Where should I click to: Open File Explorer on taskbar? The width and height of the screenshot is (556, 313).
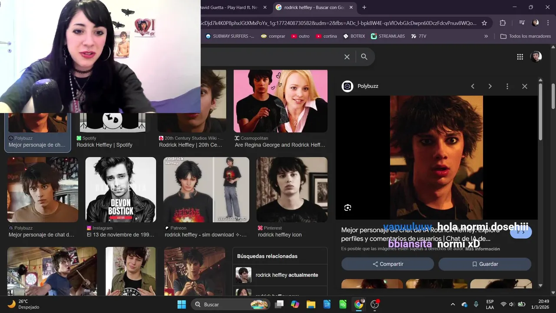click(311, 304)
